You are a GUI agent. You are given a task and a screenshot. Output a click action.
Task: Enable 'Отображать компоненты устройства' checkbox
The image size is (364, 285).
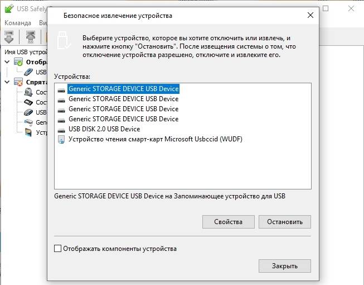point(57,249)
